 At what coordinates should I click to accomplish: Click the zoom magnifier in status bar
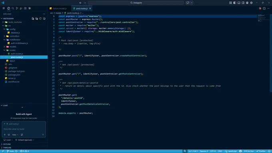[x=185, y=151]
